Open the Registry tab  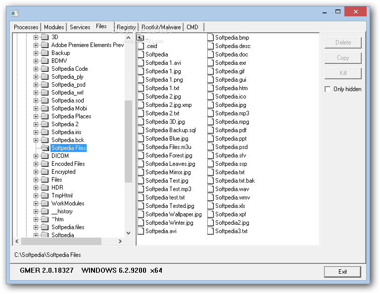[x=126, y=27]
